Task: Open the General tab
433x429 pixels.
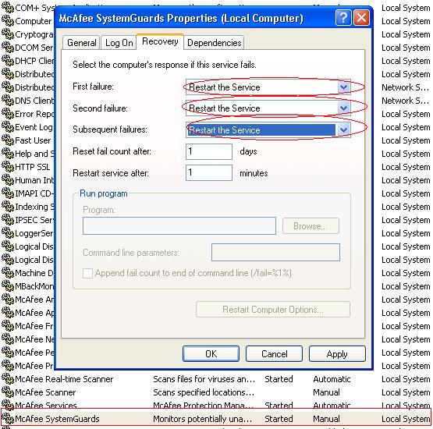Action: 81,43
